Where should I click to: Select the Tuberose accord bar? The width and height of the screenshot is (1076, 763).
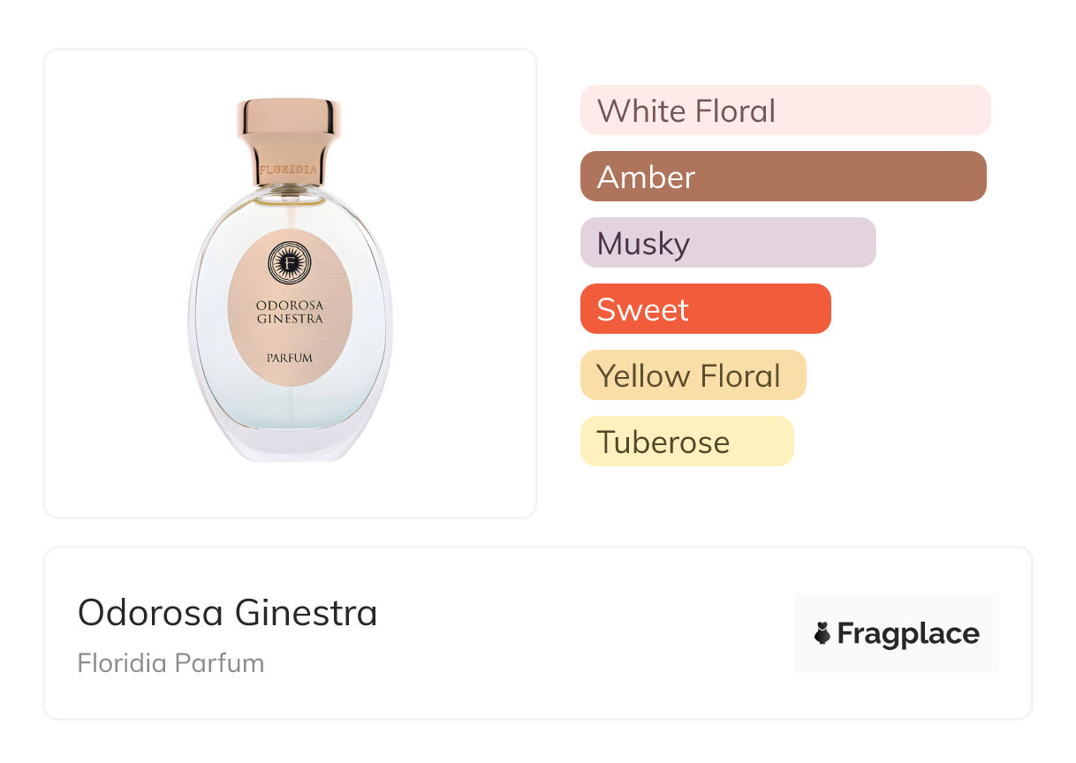point(686,442)
